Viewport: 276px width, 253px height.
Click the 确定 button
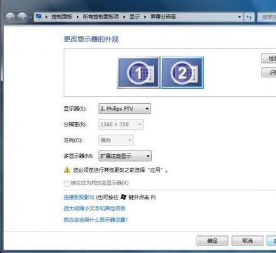212,240
